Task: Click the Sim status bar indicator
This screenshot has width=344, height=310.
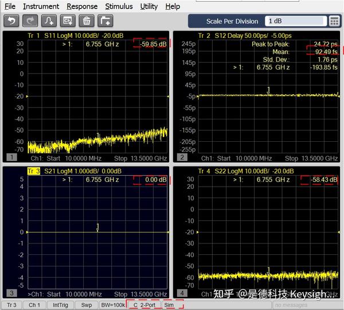Action: (169, 305)
